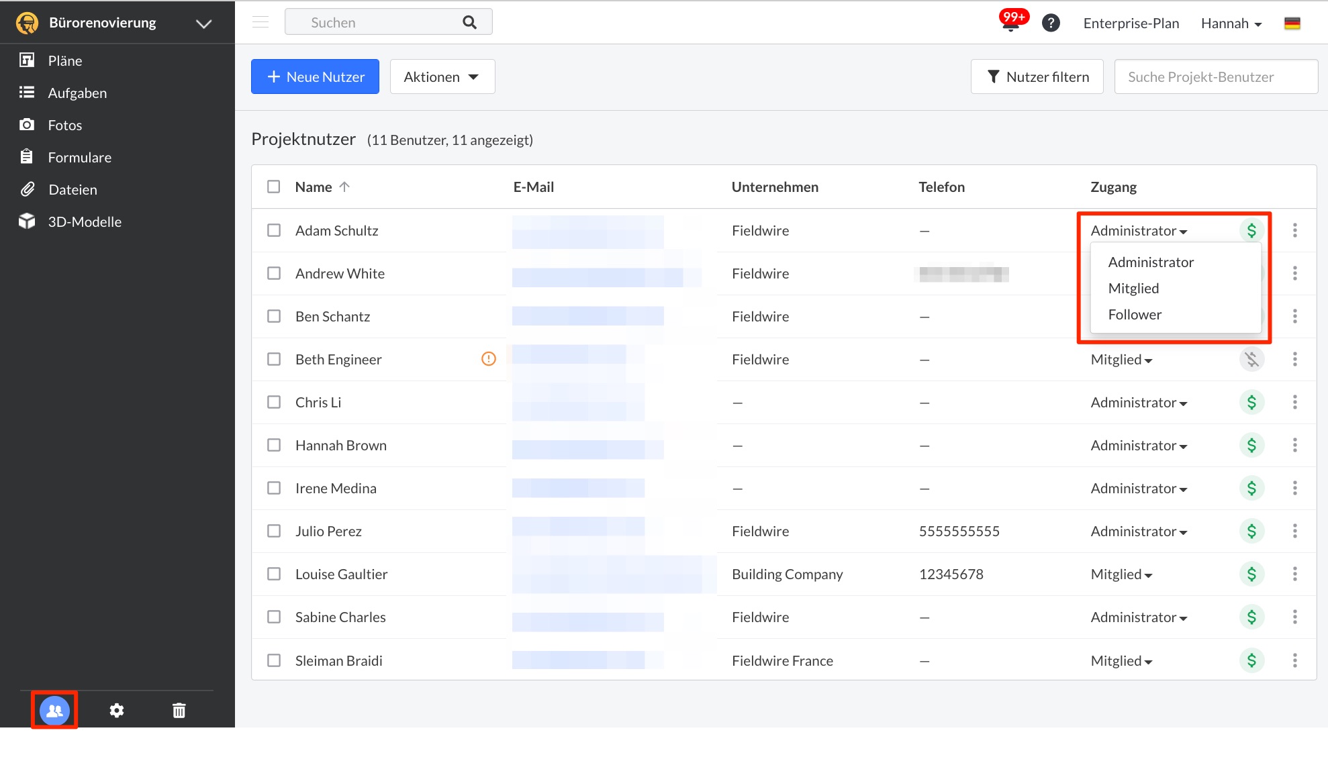Sort by the Unternehmen column header

coord(775,187)
